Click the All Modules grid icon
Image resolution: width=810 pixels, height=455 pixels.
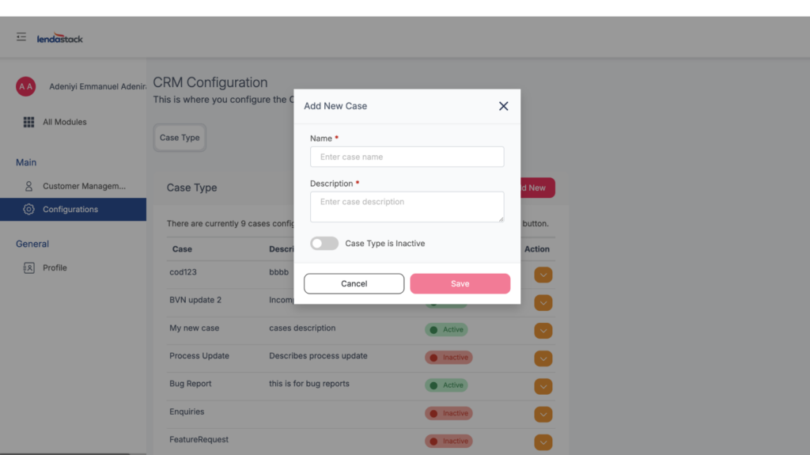(x=28, y=122)
